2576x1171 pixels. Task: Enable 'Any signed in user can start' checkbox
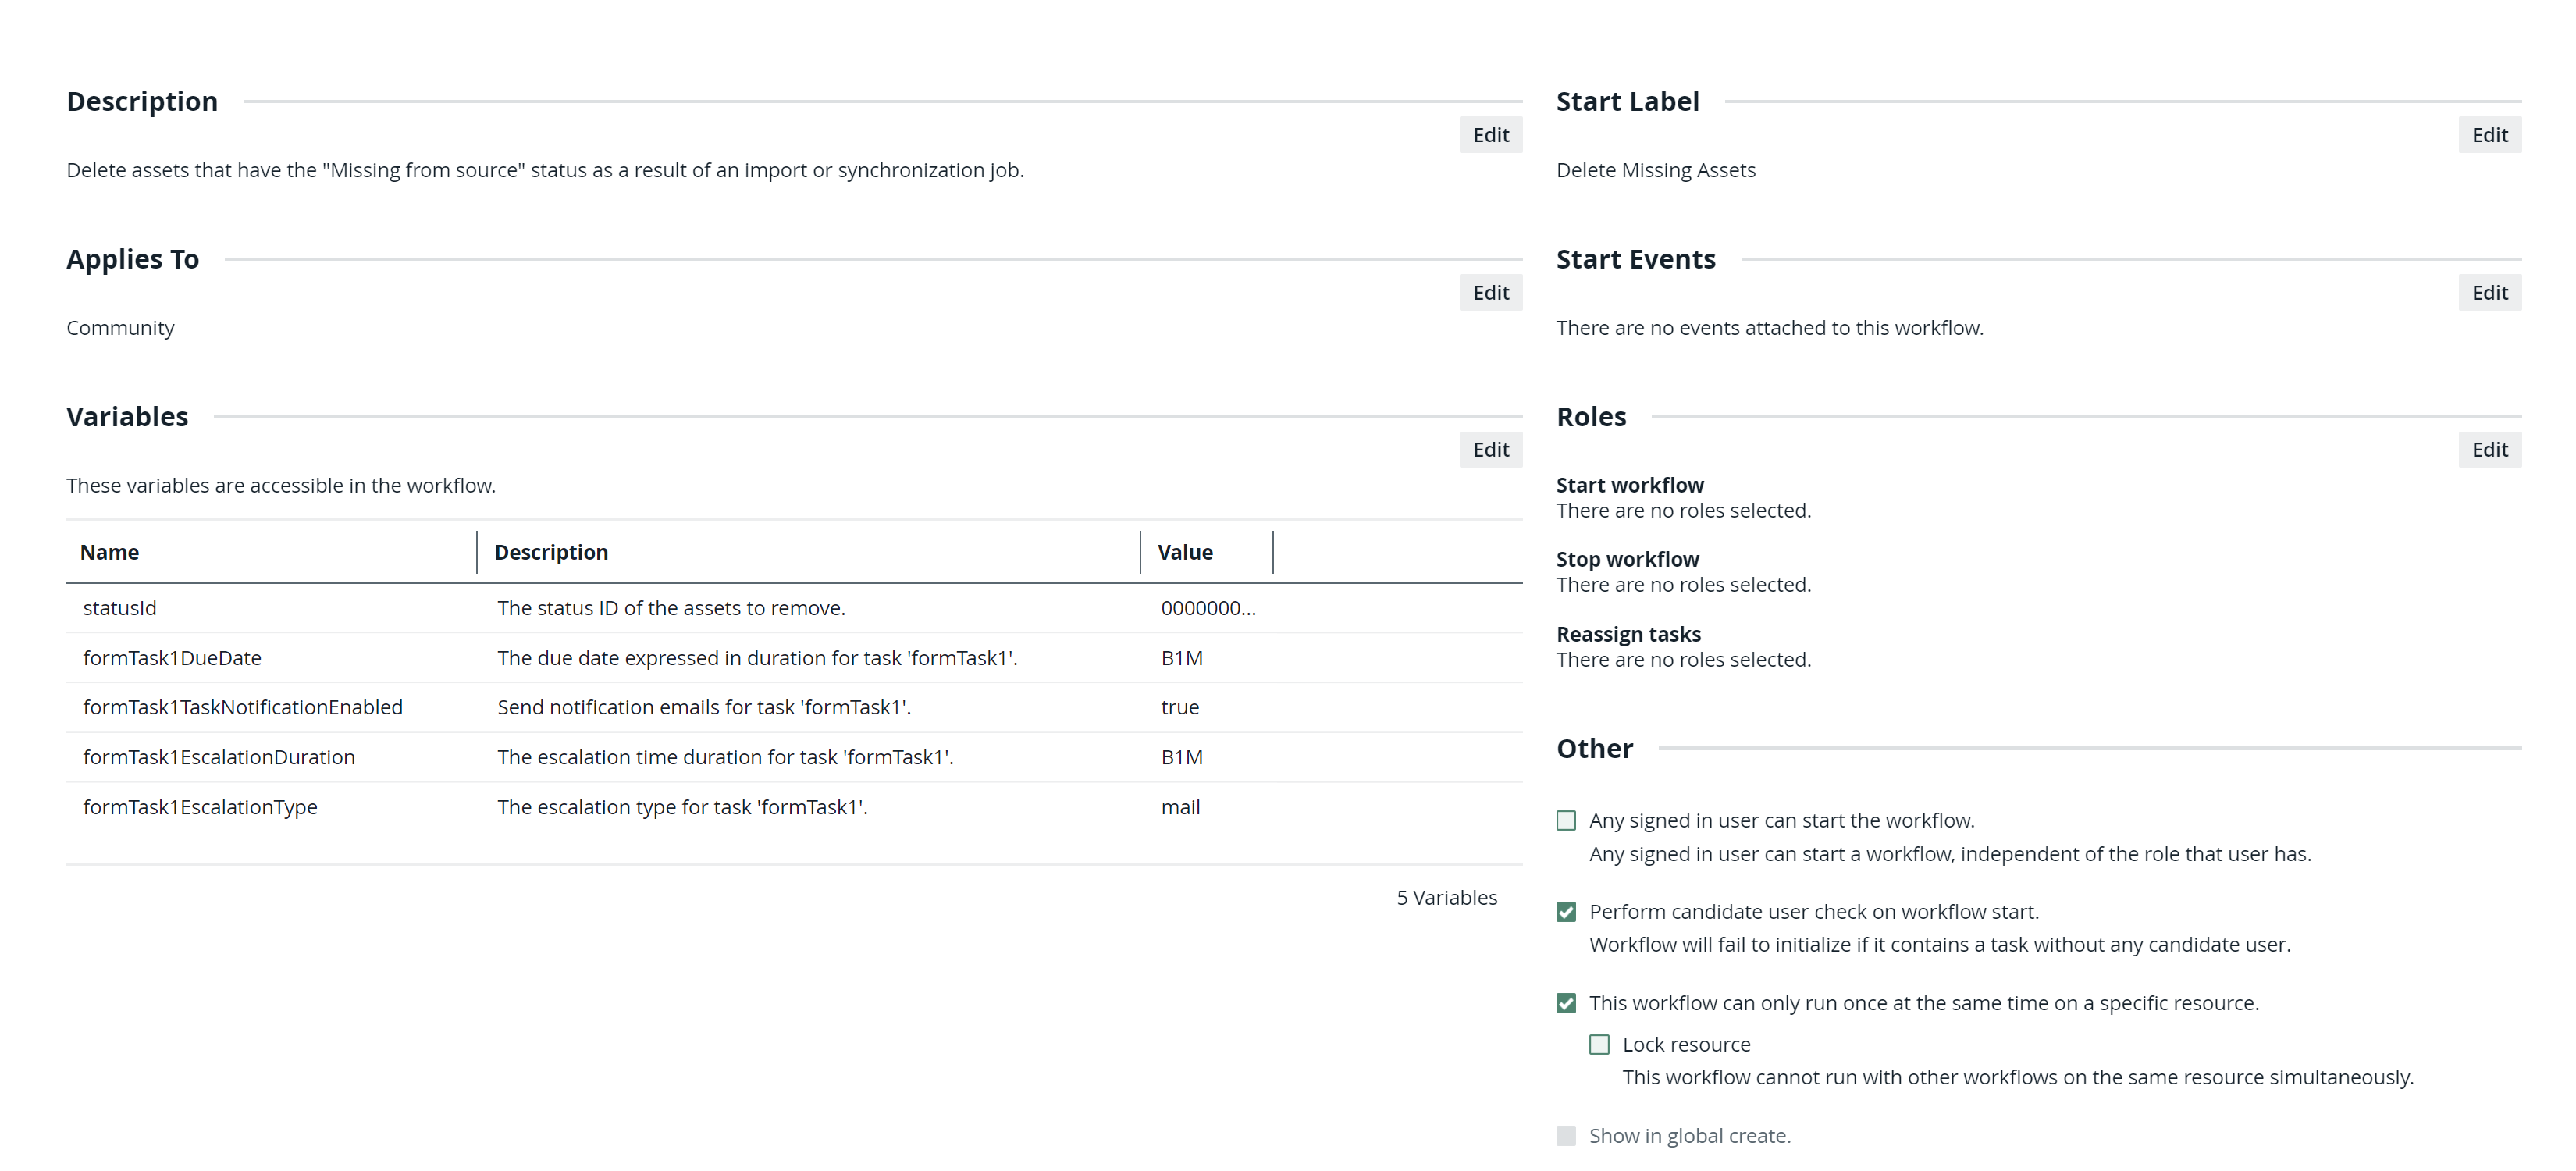coord(1566,821)
